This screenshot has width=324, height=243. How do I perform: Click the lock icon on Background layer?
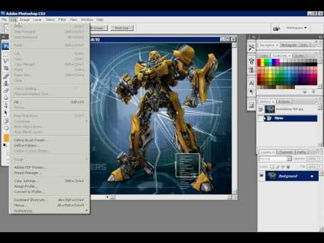click(312, 176)
